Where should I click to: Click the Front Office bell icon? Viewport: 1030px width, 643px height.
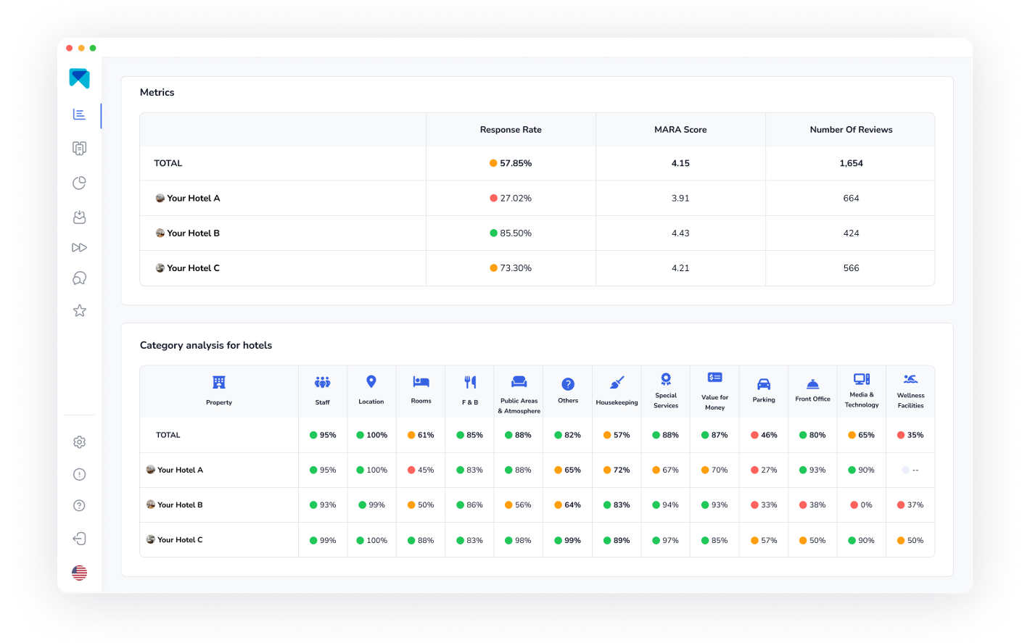(x=813, y=384)
